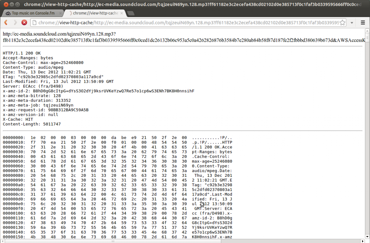Click the "Content-Type: audio/mpeg" header line
This screenshot has height=243, width=370.
tap(33, 67)
